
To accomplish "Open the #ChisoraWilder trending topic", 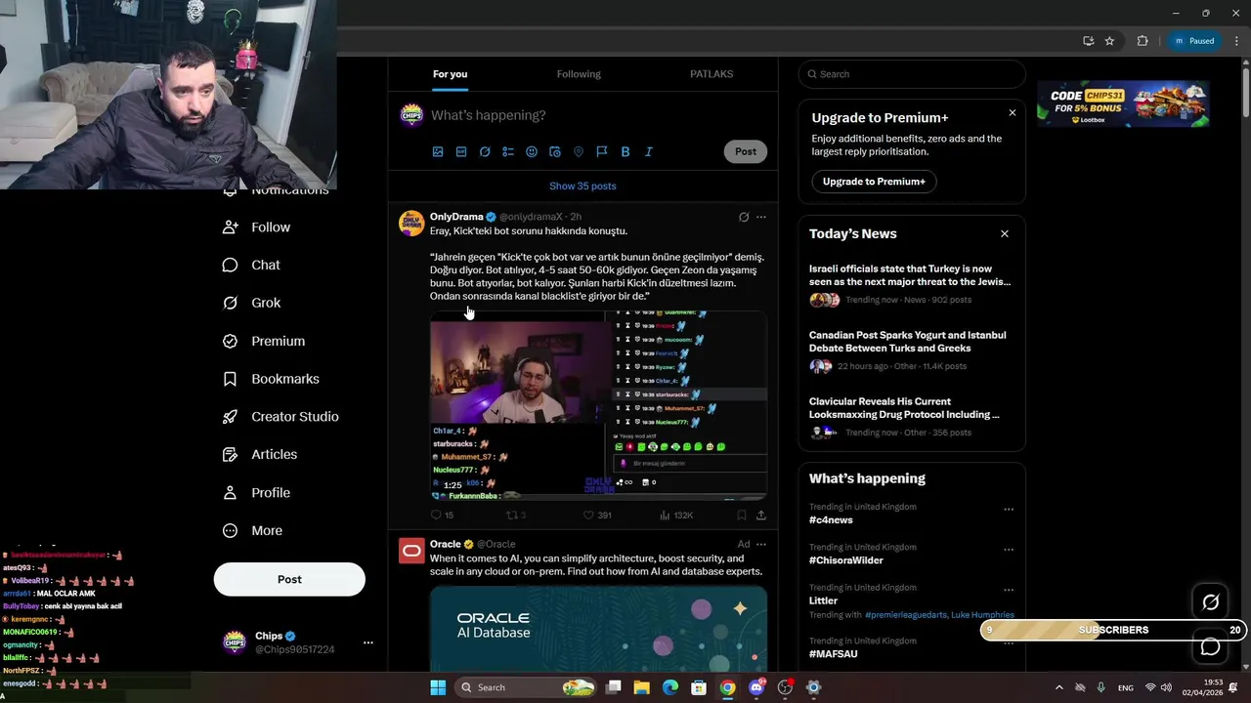I will click(846, 560).
